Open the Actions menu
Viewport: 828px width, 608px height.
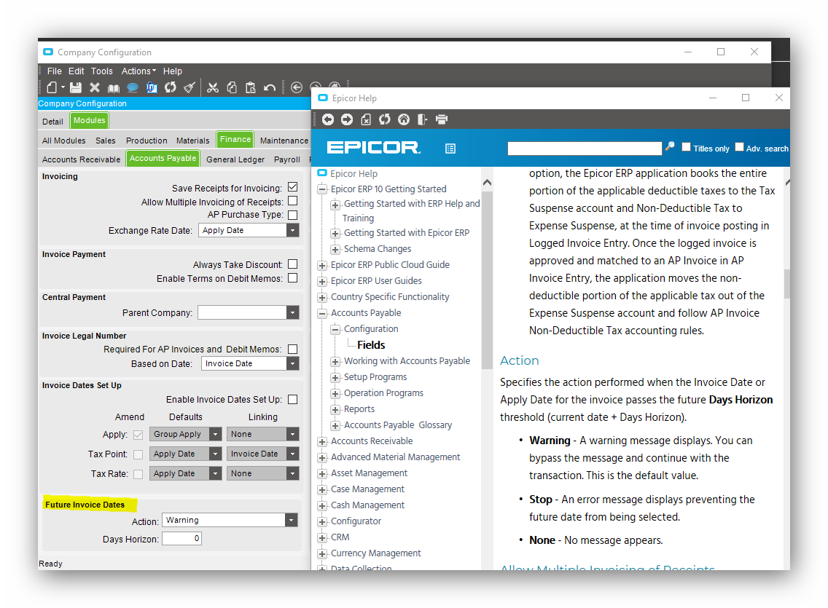tap(138, 71)
